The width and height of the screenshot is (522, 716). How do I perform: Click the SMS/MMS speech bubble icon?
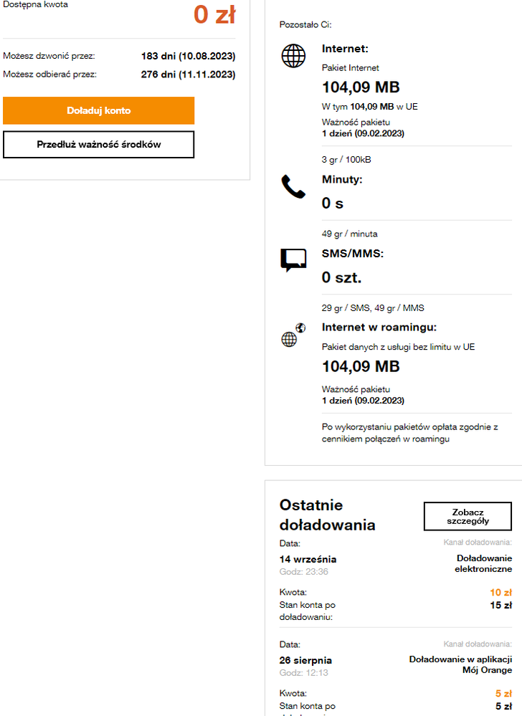click(x=293, y=259)
